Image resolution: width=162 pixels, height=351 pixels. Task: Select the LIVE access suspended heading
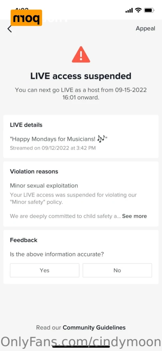(x=81, y=76)
